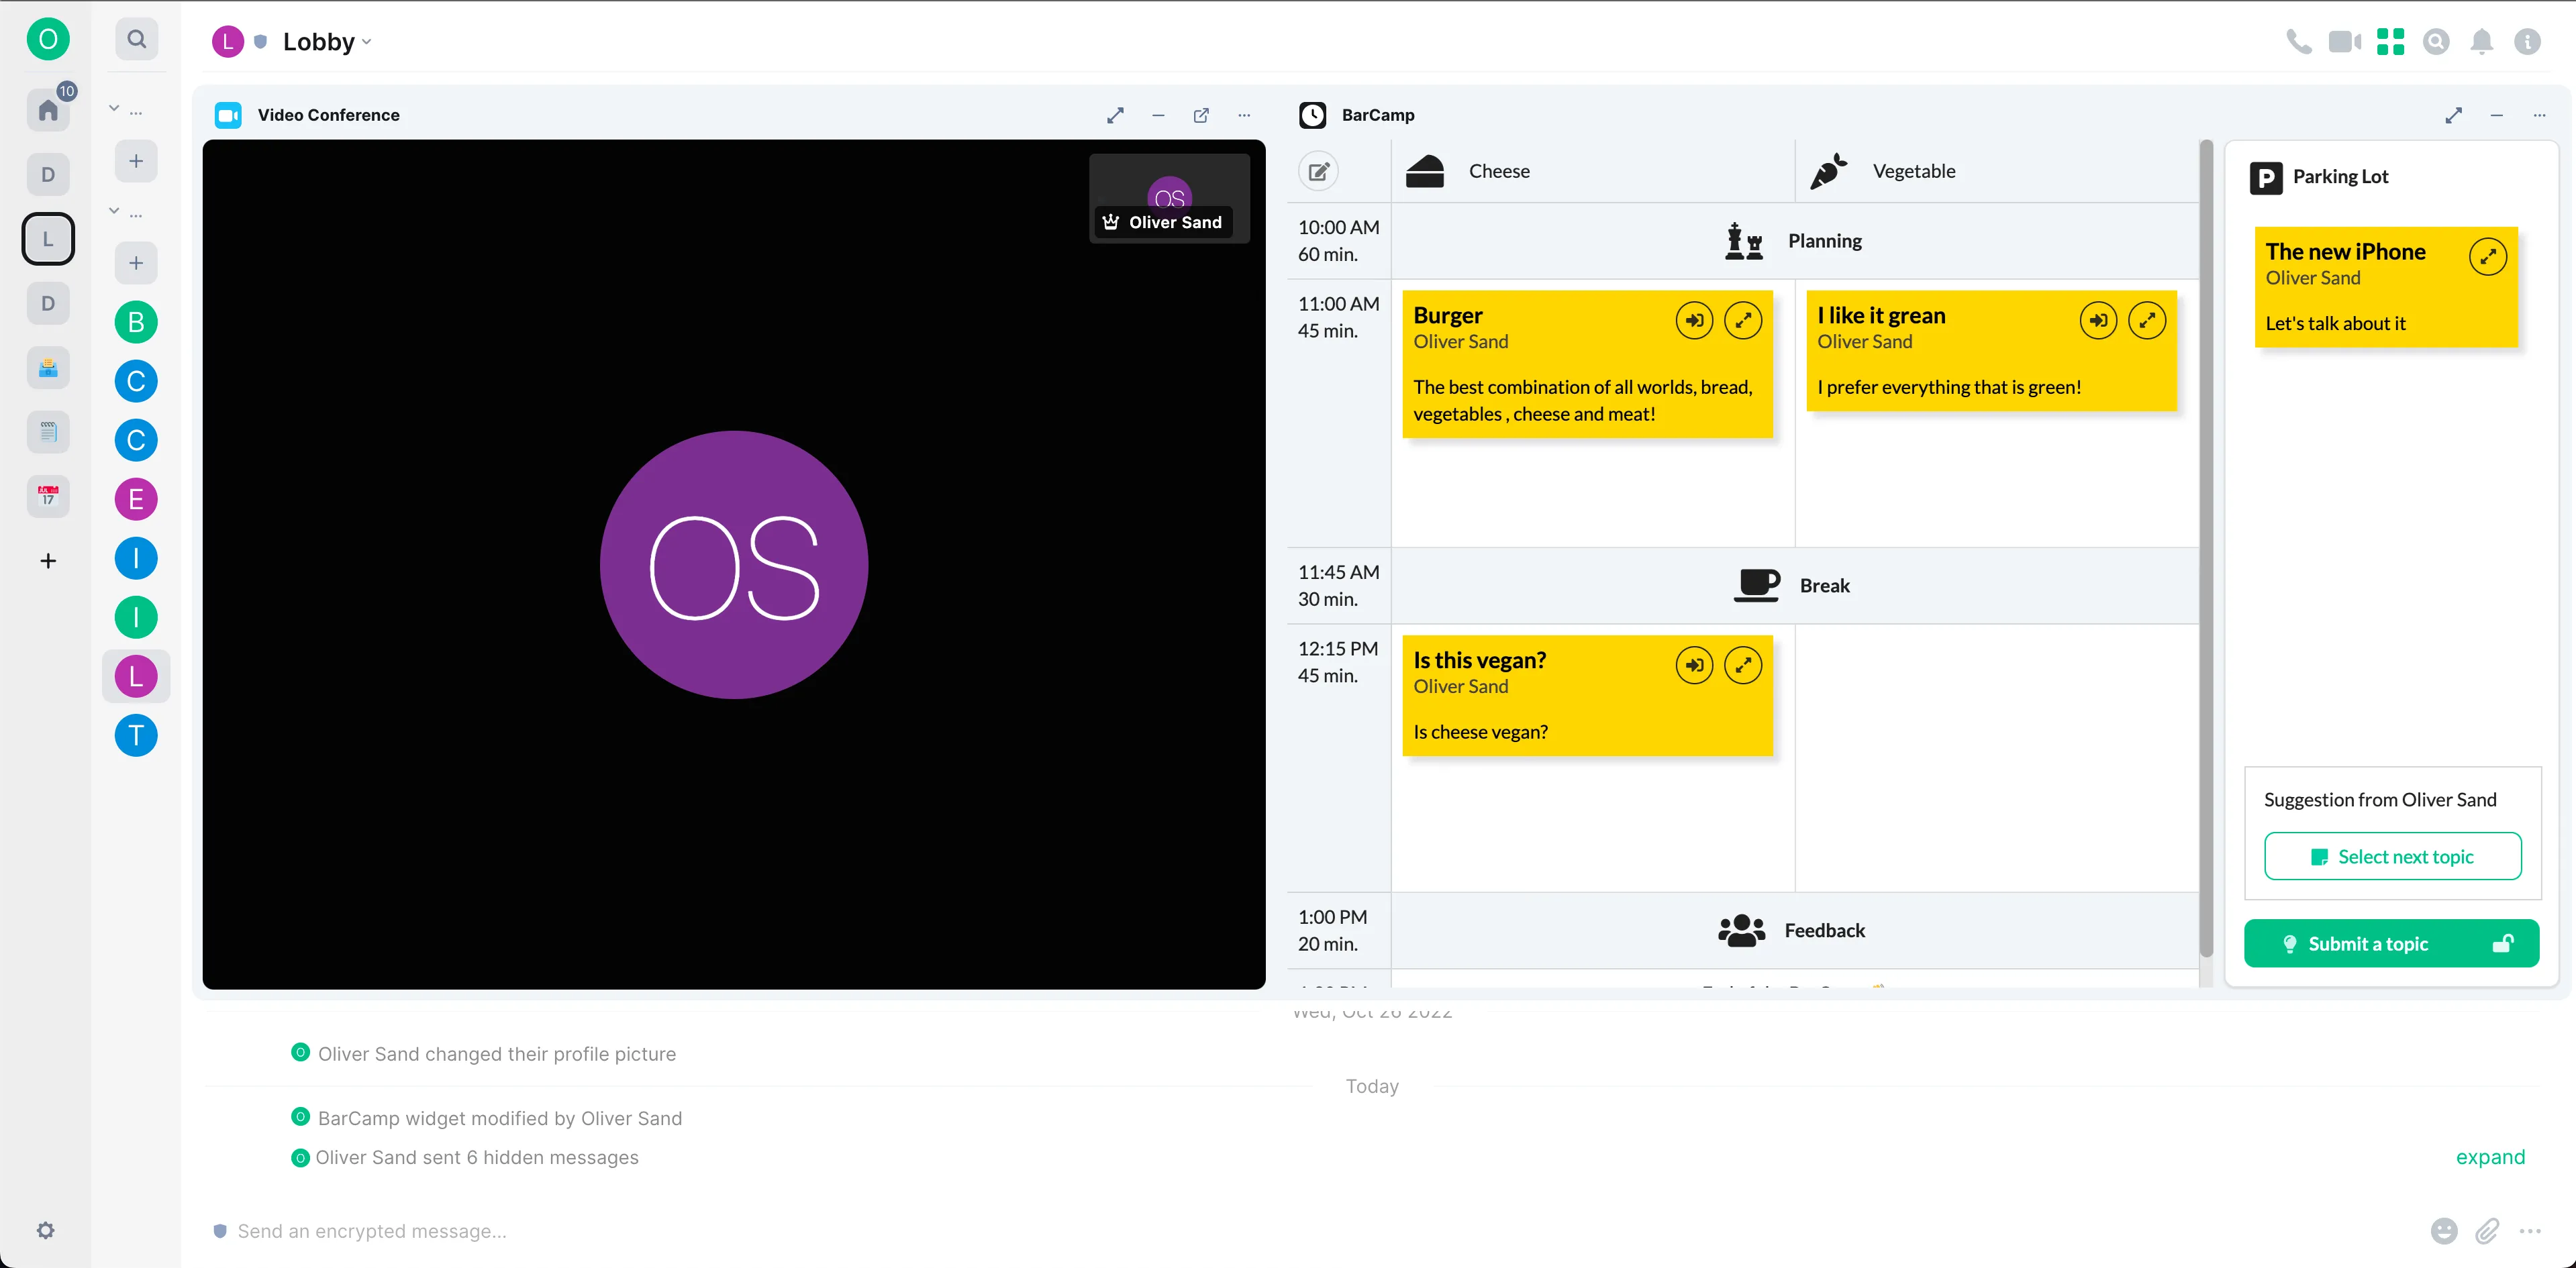Toggle the widgets grid icon

coord(2390,41)
